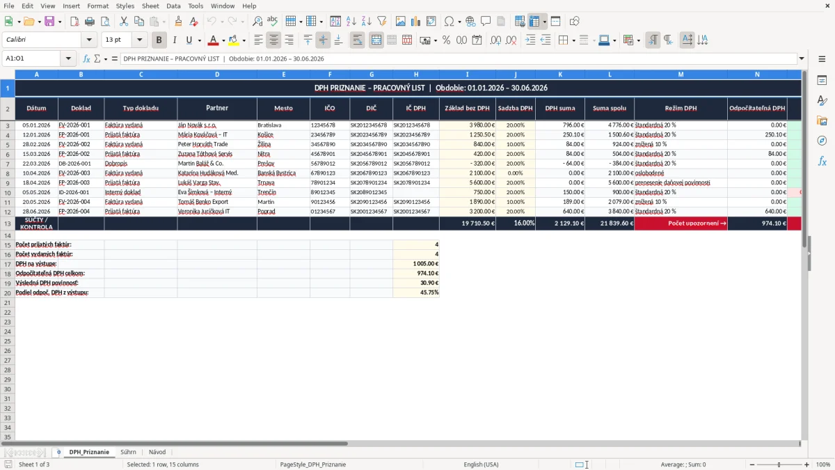
Task: Click the zoom in plus button
Action: 806,464
